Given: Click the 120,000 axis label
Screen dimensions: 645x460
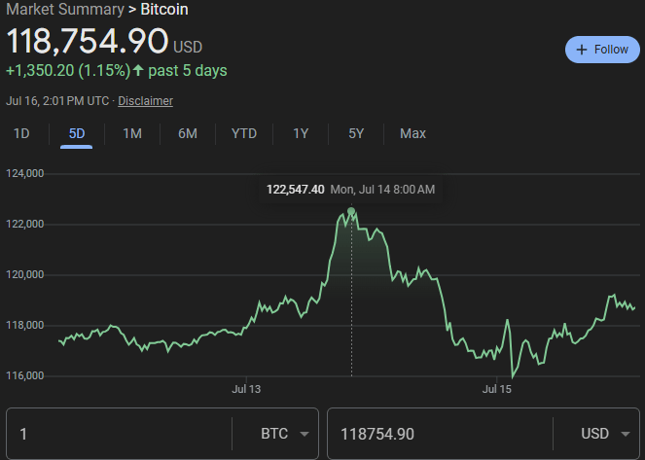Looking at the screenshot, I should point(24,274).
